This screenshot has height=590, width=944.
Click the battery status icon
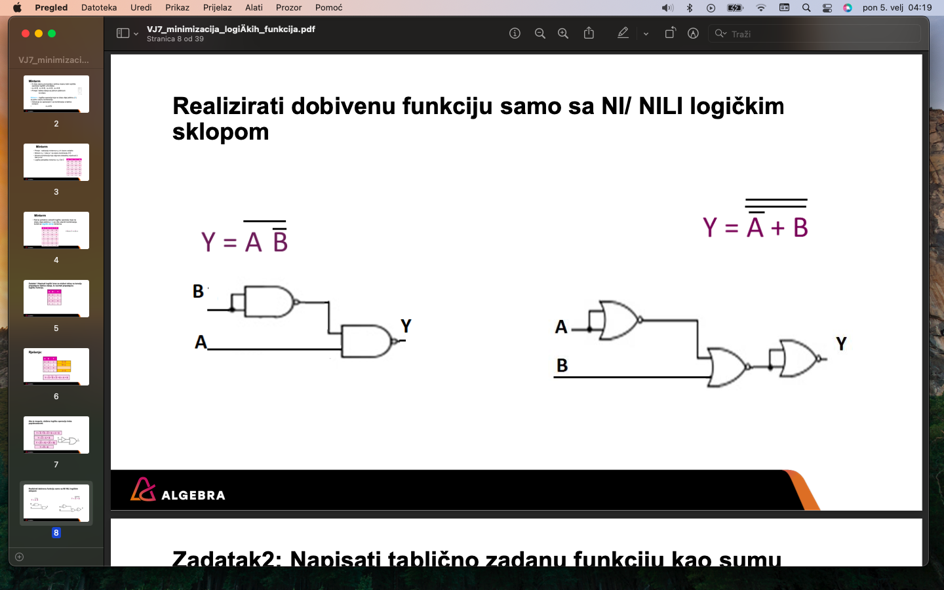[x=735, y=7]
